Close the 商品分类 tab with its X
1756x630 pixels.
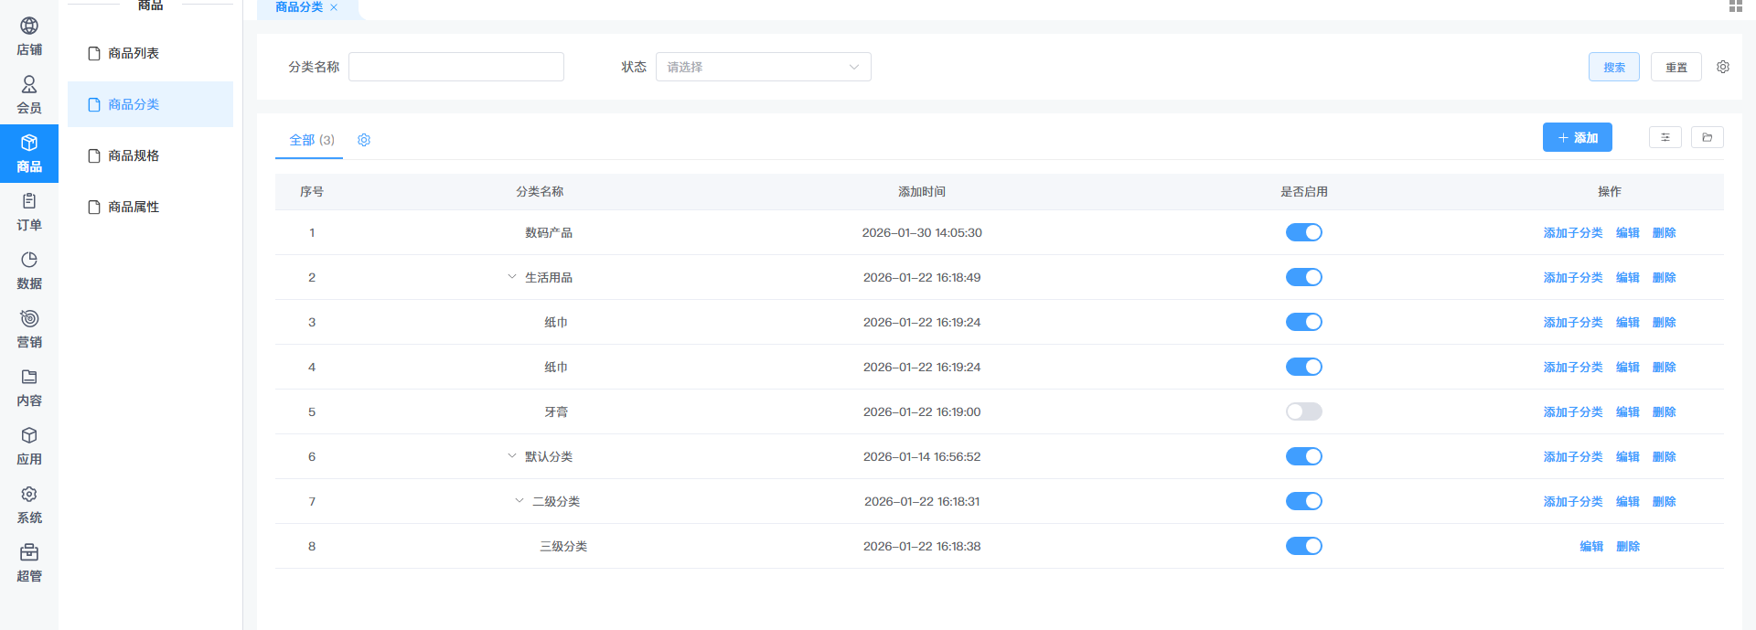point(334,7)
